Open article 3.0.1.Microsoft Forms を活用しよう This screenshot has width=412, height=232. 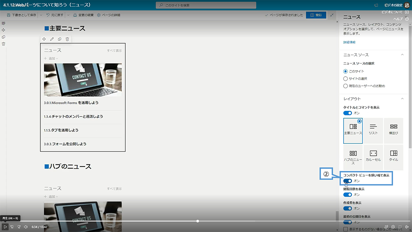pos(71,103)
